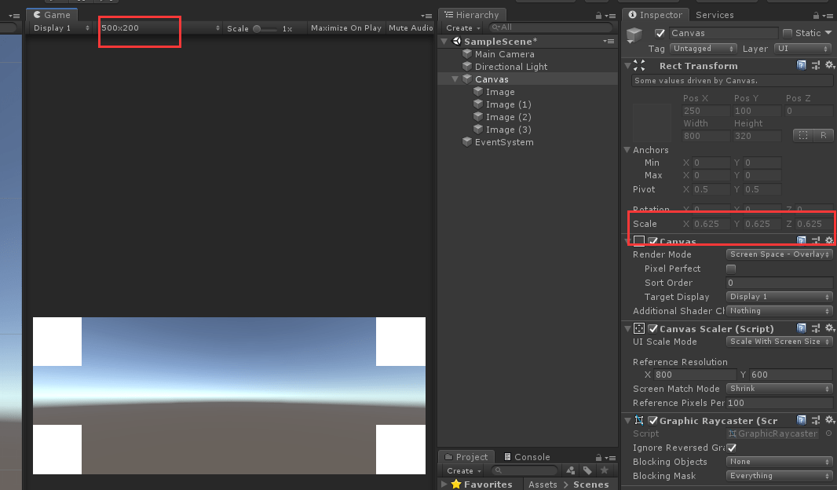Screen dimensions: 837x490
Task: Switch to the Console tab
Action: [x=527, y=457]
